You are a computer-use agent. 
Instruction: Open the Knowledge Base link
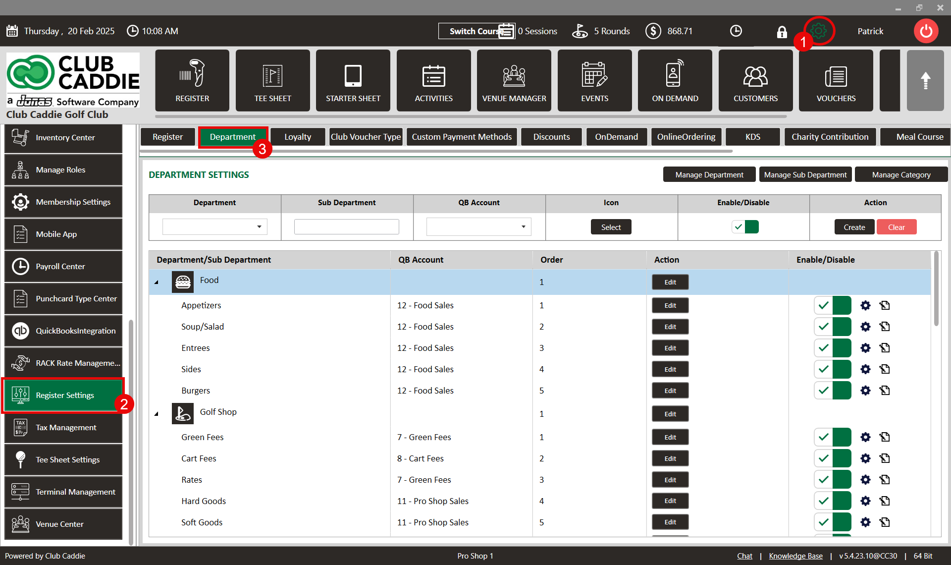pos(795,556)
